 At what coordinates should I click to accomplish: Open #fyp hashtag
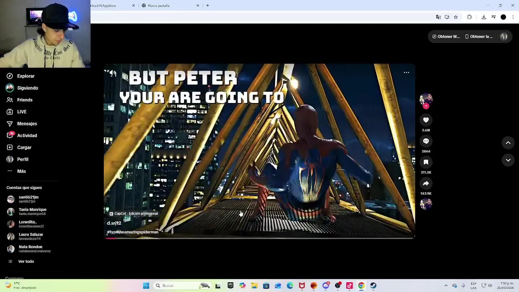point(111,232)
